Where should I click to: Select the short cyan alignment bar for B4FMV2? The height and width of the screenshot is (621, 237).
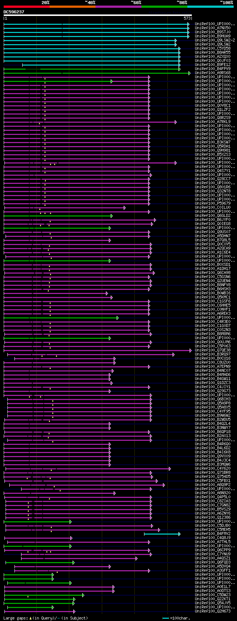click(x=162, y=534)
